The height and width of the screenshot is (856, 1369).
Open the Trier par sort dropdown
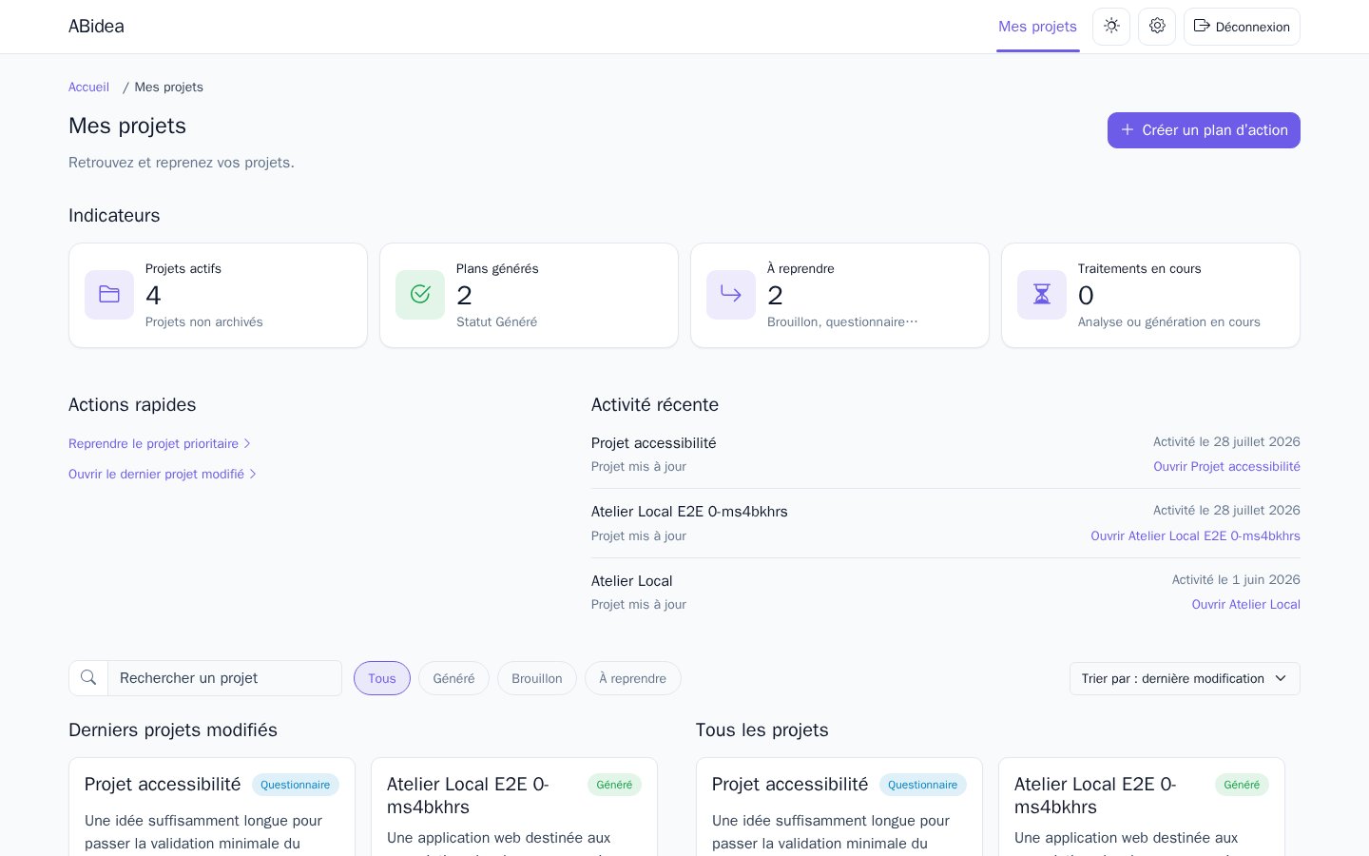click(x=1185, y=678)
